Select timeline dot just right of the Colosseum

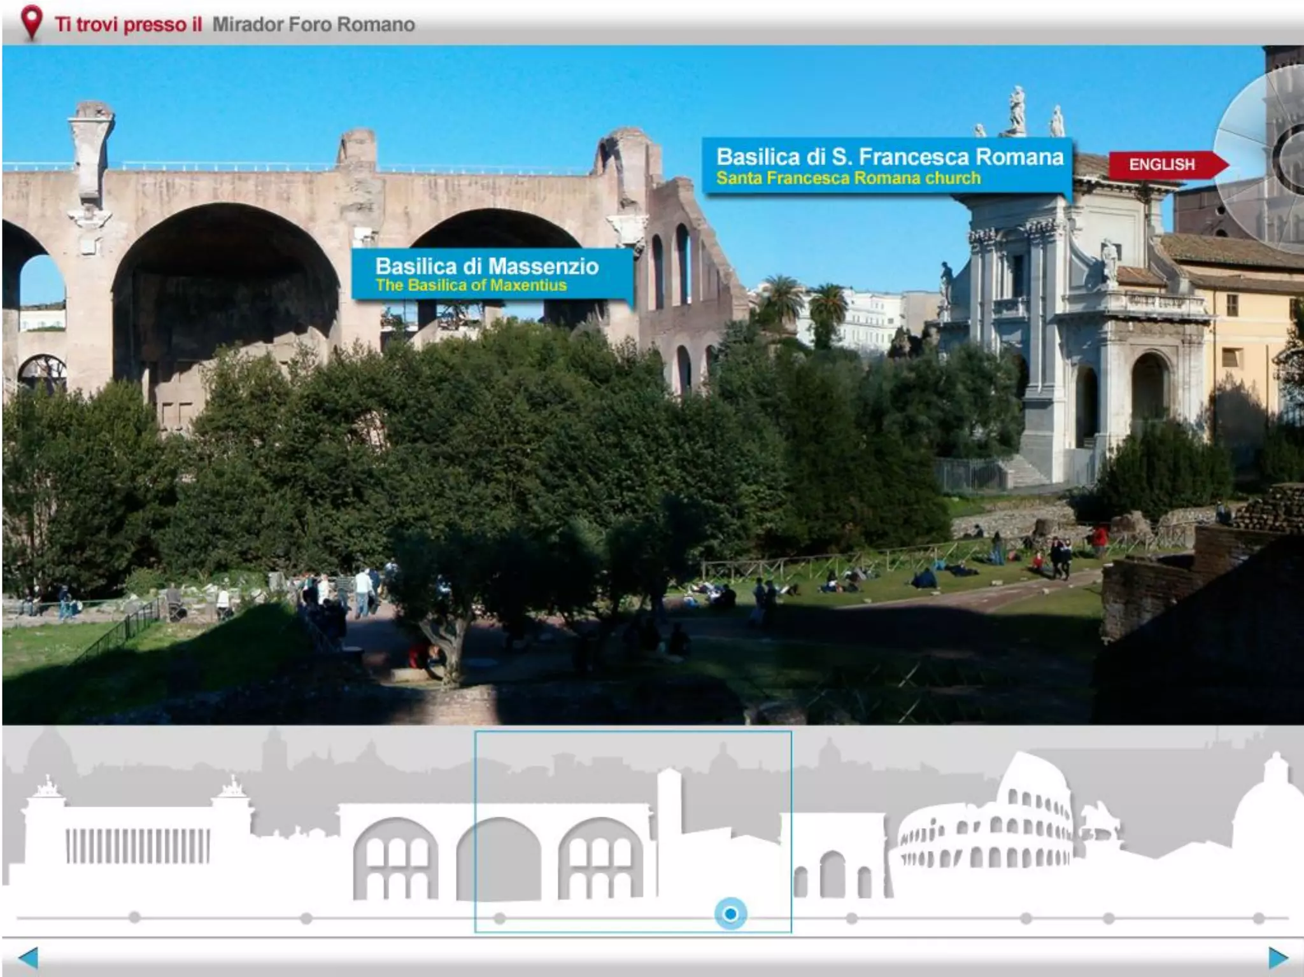(1109, 918)
